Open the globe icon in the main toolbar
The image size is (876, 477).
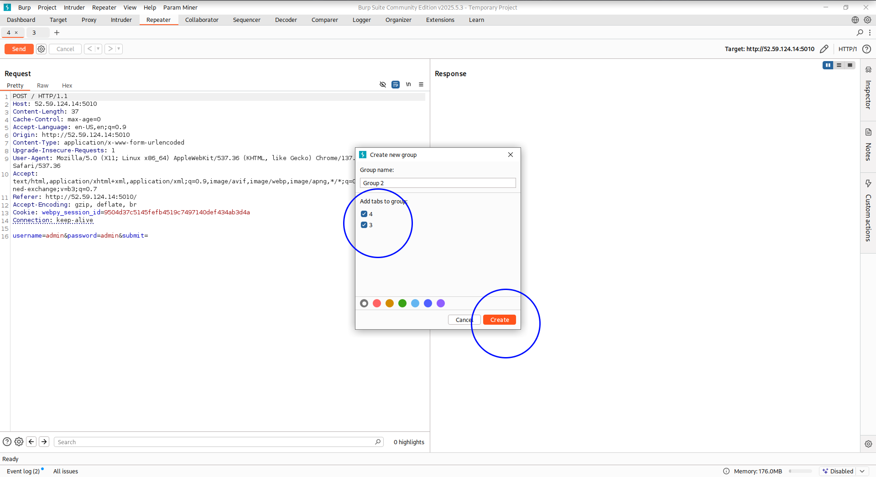[855, 20]
